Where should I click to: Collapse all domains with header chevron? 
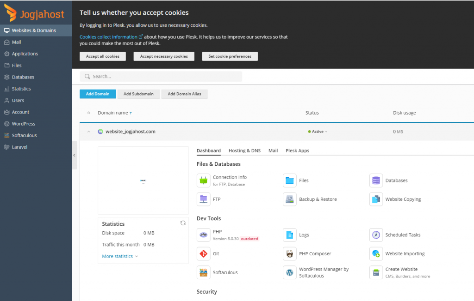tap(88, 113)
